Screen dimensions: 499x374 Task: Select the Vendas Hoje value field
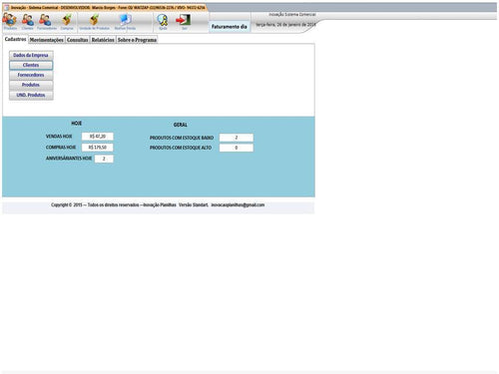point(98,137)
